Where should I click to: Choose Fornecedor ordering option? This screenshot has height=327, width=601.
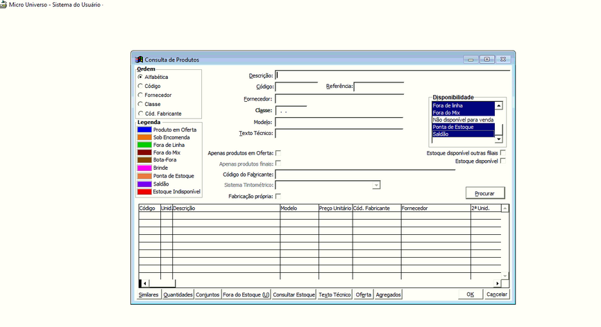tap(140, 95)
